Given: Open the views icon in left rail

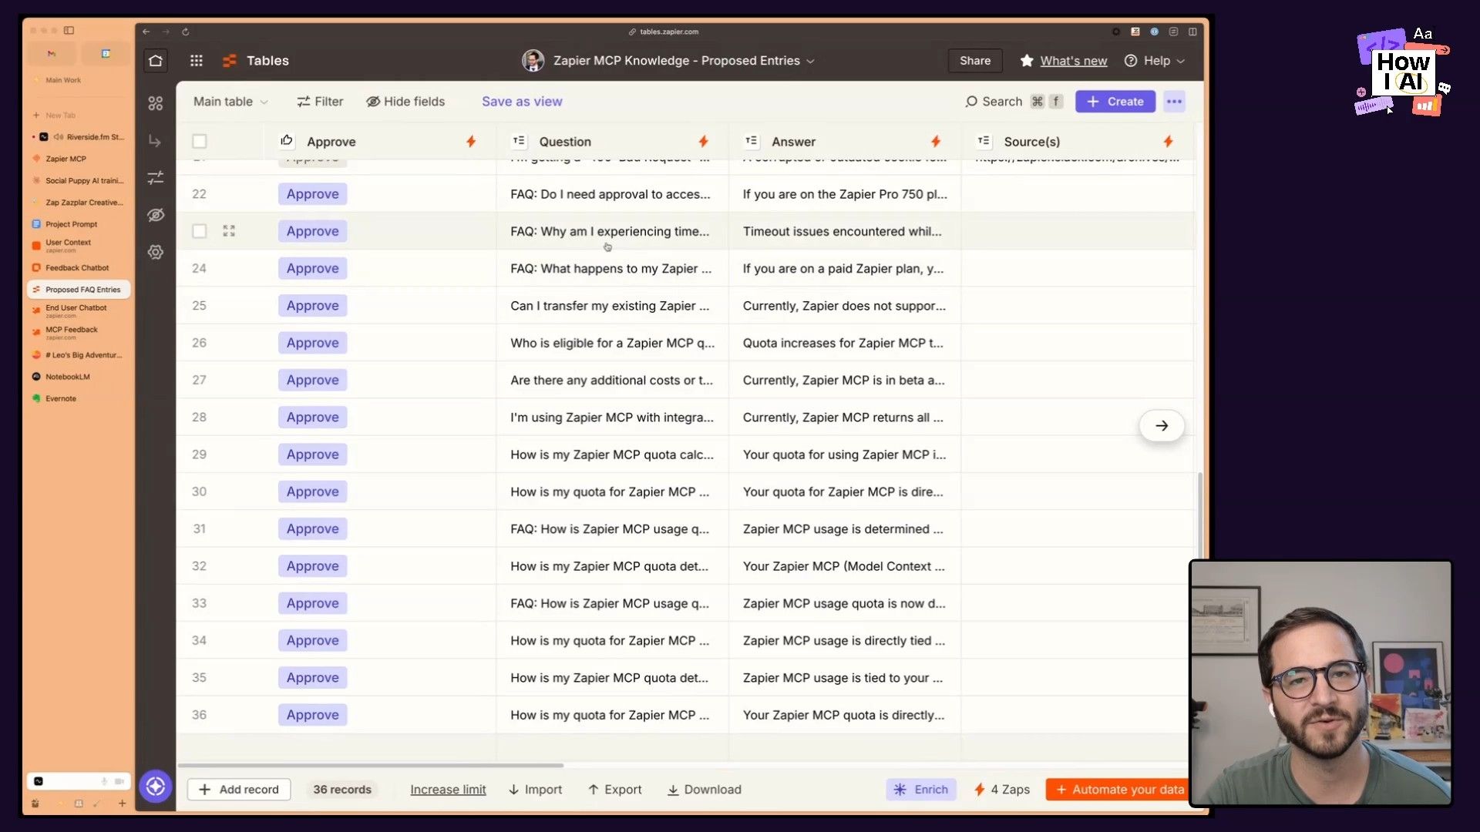Looking at the screenshot, I should (x=156, y=103).
